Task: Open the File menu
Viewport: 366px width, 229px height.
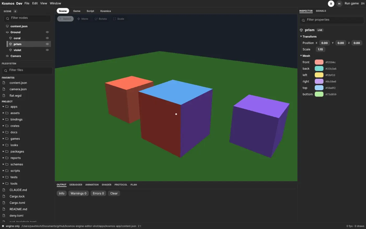Action: (x=27, y=3)
